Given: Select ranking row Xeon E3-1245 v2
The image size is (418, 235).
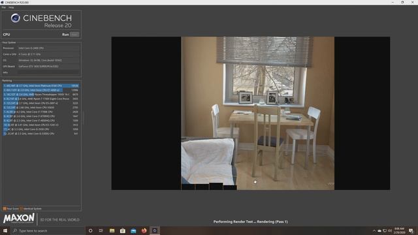Looking at the screenshot, I should pos(40,125).
